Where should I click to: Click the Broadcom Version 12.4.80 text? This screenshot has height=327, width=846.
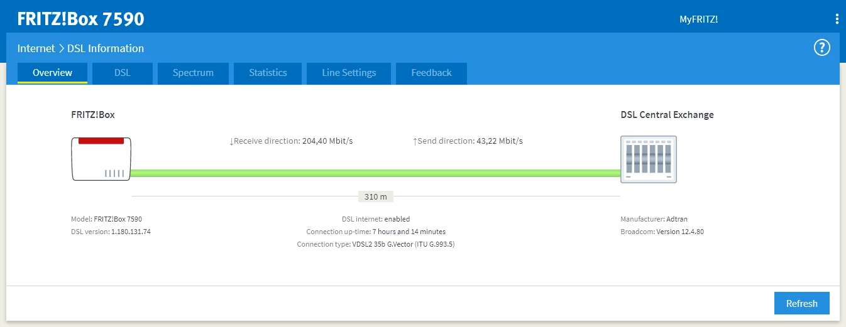click(662, 232)
